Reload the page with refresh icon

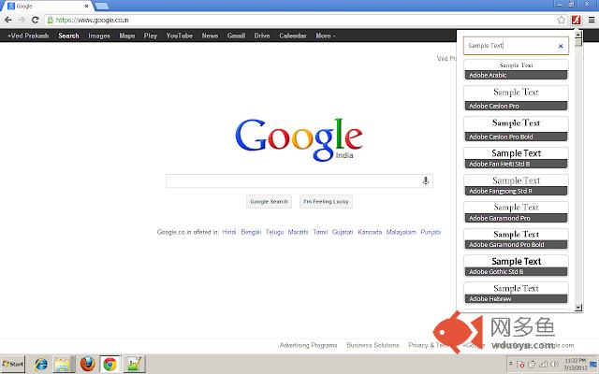click(36, 20)
